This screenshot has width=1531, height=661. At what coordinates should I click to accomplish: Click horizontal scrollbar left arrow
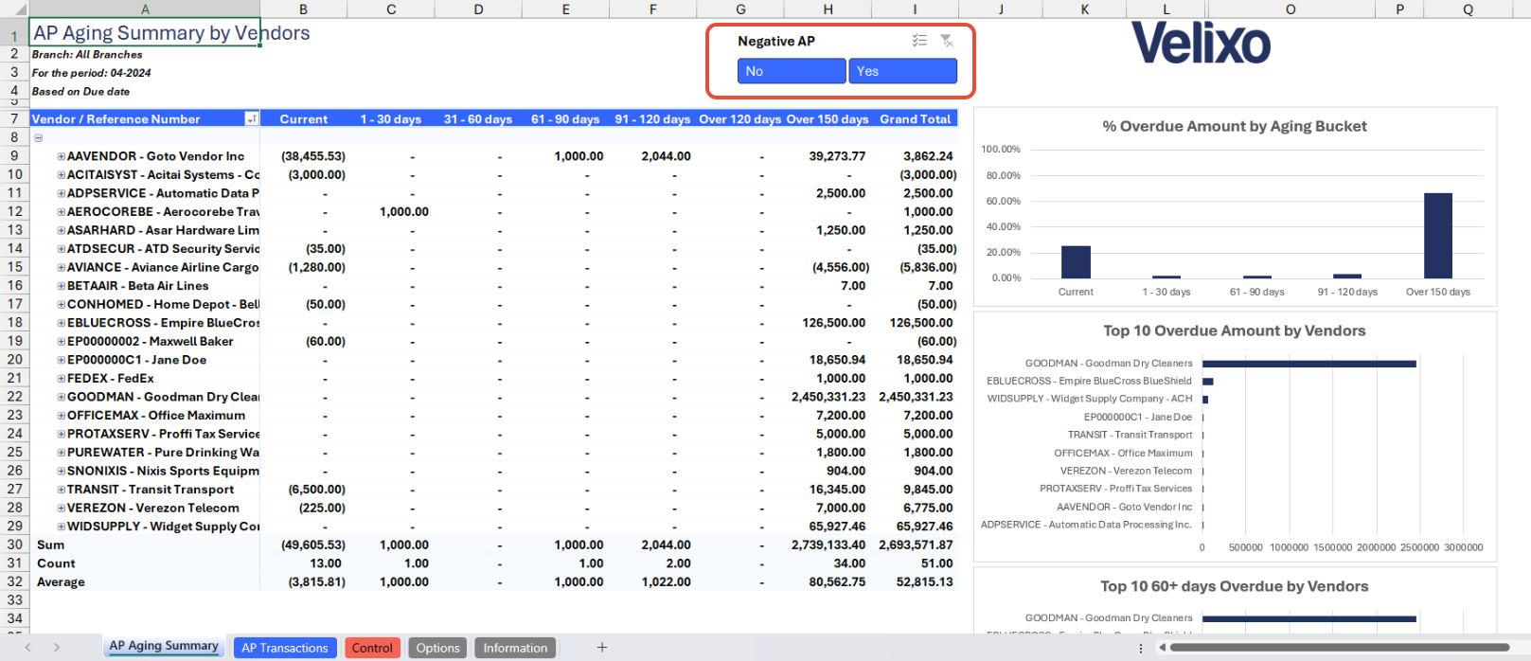(x=1162, y=648)
